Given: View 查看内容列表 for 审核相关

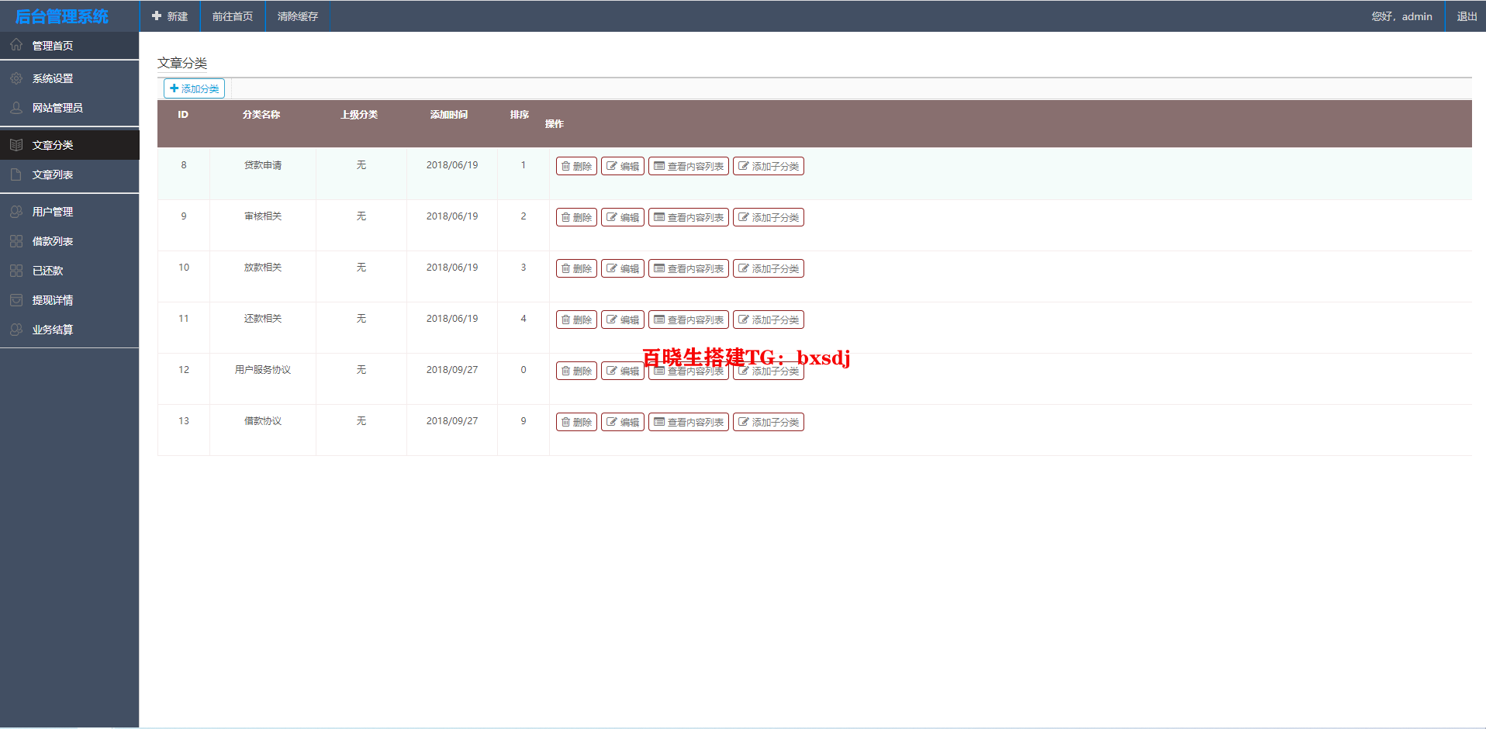Looking at the screenshot, I should tap(689, 217).
